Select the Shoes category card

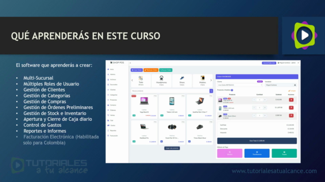182,81
